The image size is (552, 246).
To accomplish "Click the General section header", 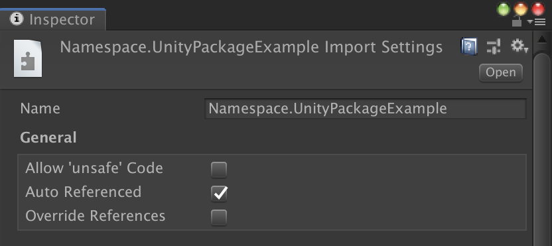I will click(x=48, y=138).
